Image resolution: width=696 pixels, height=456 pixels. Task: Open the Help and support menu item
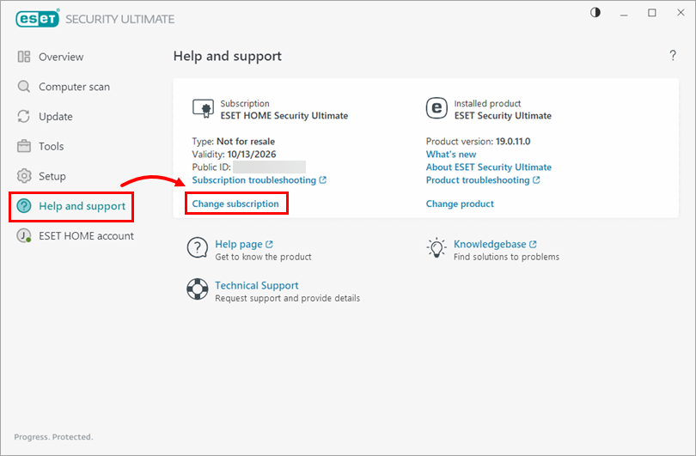[82, 206]
